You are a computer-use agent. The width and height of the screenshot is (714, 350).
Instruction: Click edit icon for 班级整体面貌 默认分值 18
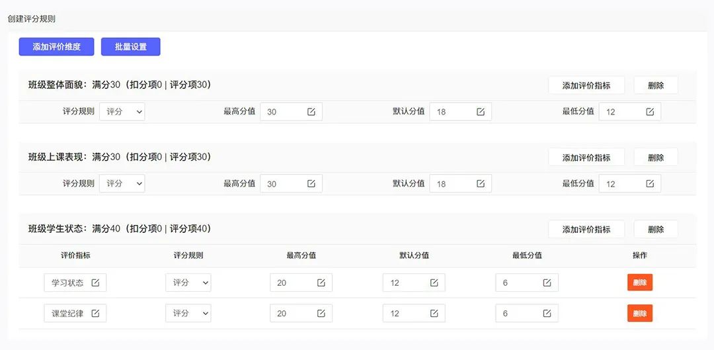pyautogui.click(x=481, y=112)
